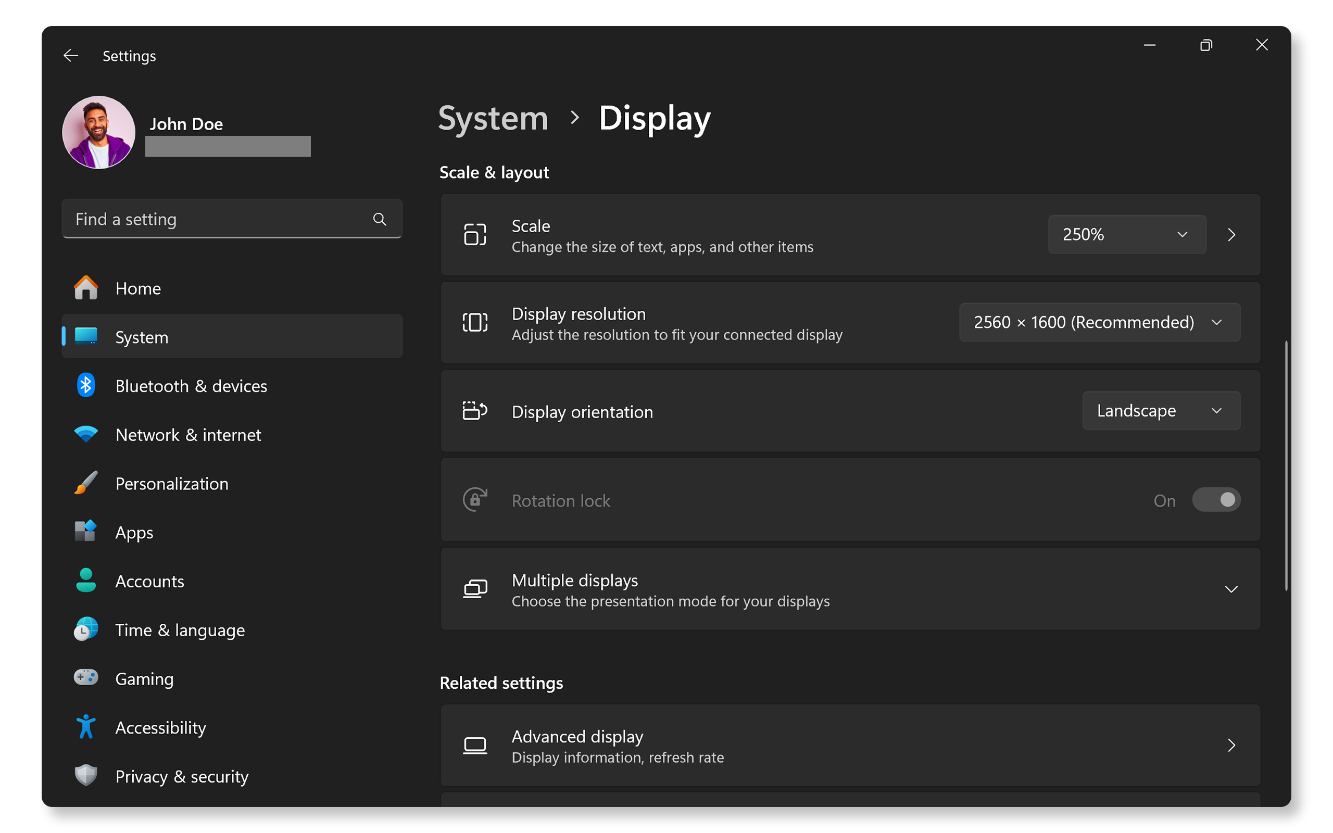Viewport: 1333px width, 833px height.
Task: Click the Personalization paintbrush icon
Action: pyautogui.click(x=86, y=483)
